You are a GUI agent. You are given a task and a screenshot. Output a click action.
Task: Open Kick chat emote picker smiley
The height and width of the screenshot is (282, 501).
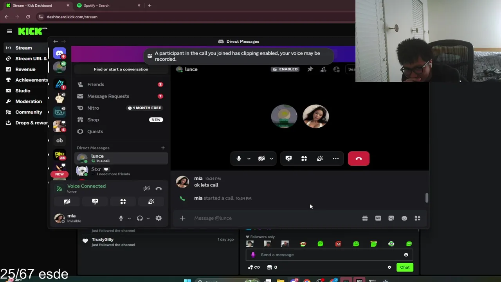point(406,255)
